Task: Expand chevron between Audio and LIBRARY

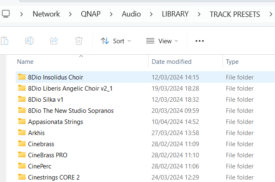Action: (151, 14)
